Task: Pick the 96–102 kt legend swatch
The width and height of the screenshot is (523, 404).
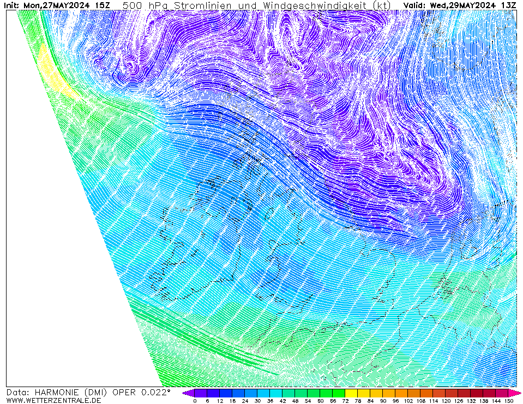Action: 402,393
